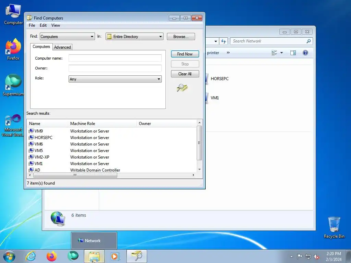This screenshot has width=351, height=263.
Task: Sort results by Machine Role column
Action: [x=102, y=123]
